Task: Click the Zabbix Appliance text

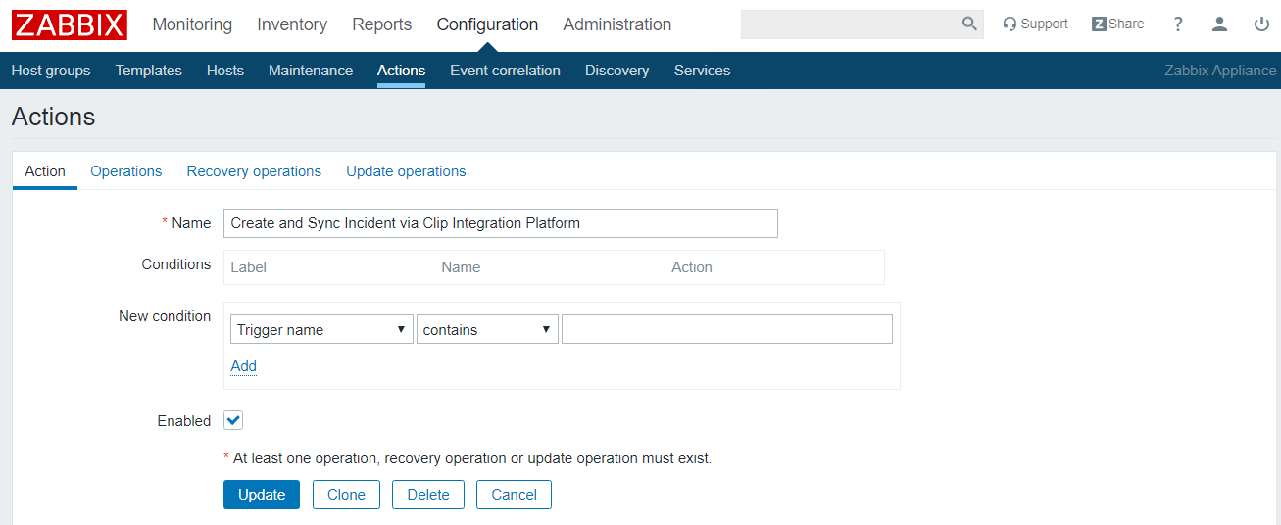Action: (1220, 71)
